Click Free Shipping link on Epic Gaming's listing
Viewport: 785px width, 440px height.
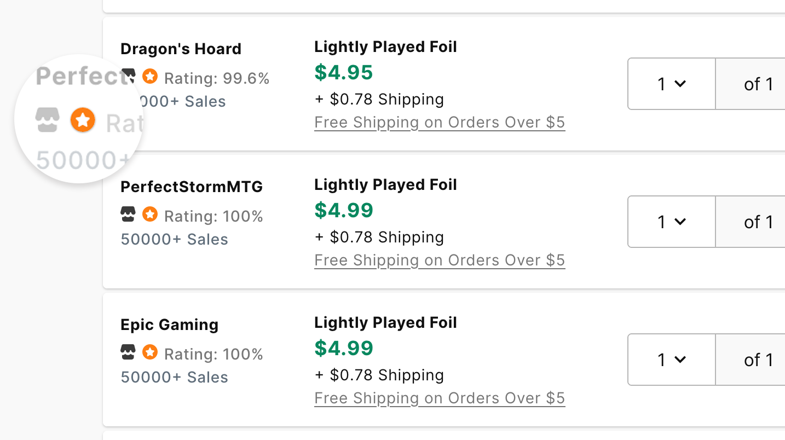click(440, 398)
